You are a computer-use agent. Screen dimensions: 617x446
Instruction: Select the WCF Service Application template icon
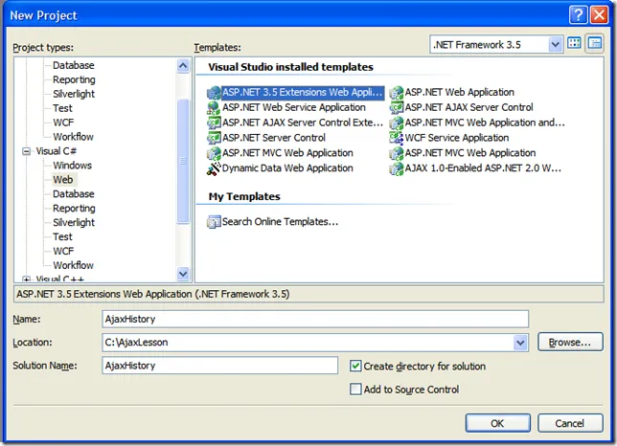point(397,138)
